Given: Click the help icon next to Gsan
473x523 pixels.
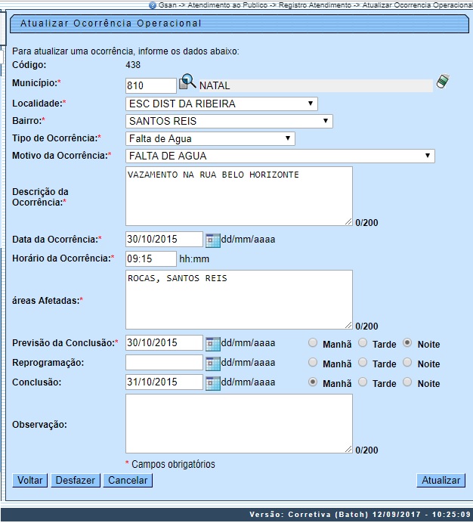Looking at the screenshot, I should (x=153, y=5).
